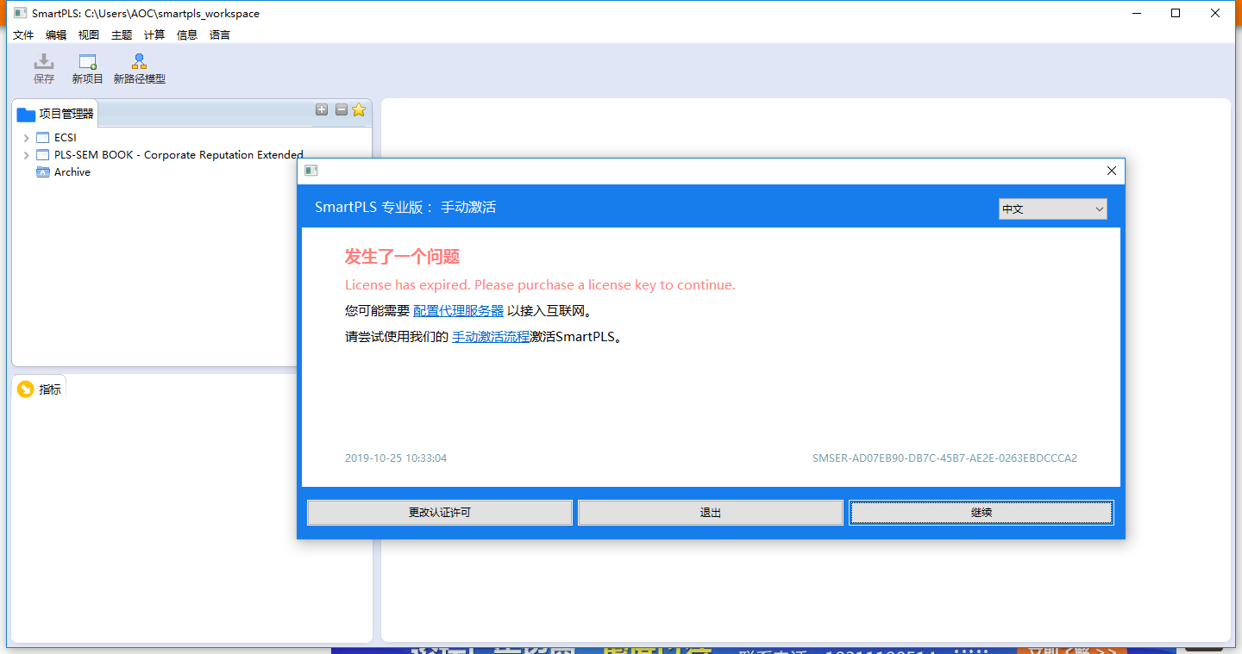
Task: Open the 语言 (Language) menu
Action: click(220, 35)
